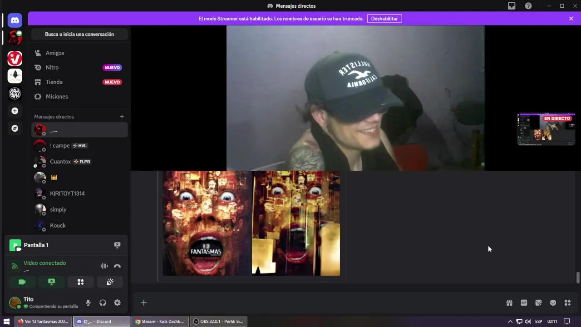Open Discord inbox icon in title bar
The height and width of the screenshot is (327, 581).
512,6
